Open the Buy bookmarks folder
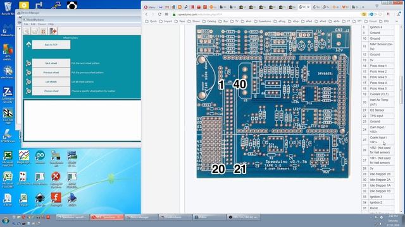The width and height of the screenshot is (405, 227). (223, 21)
